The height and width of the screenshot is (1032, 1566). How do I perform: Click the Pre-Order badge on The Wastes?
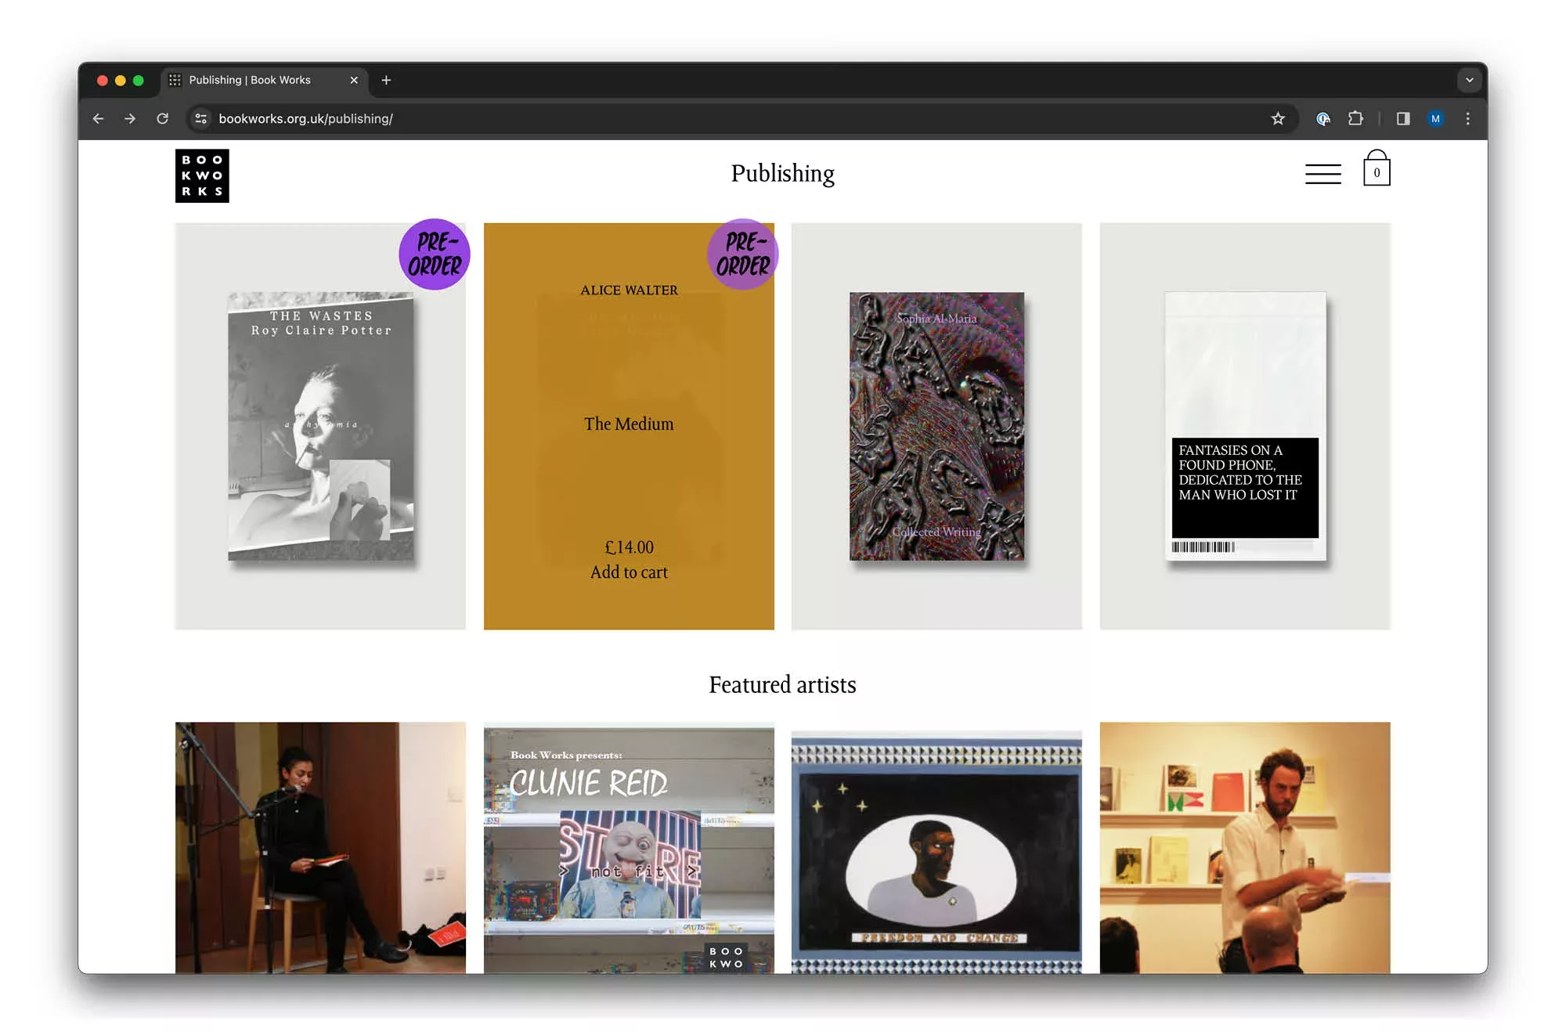[435, 254]
